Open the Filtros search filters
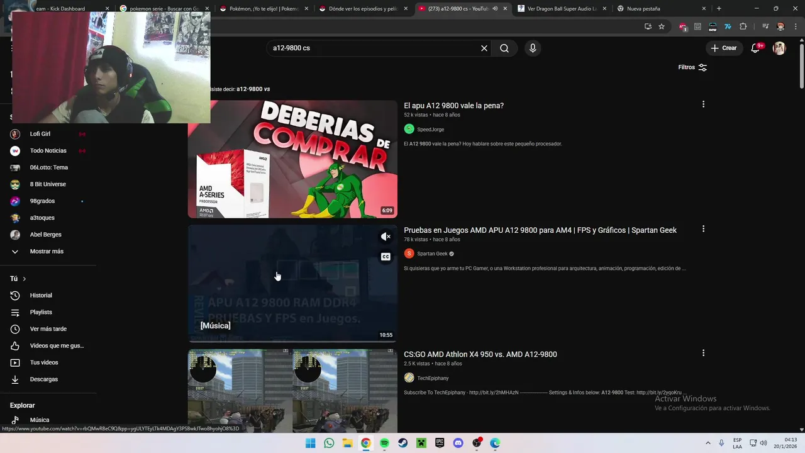Viewport: 805px width, 453px height. coord(692,67)
